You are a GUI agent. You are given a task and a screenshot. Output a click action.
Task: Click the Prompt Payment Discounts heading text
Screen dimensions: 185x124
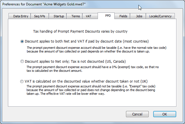pos(80,31)
